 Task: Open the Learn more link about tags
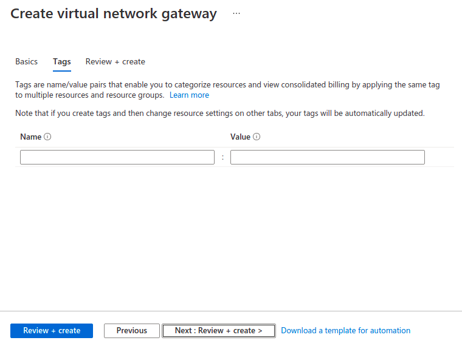(x=189, y=95)
